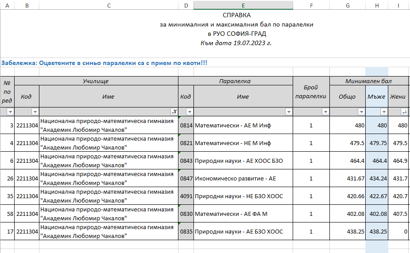Viewport: 410px width, 253px height.
Task: Select column H header
Action: coord(376,5)
